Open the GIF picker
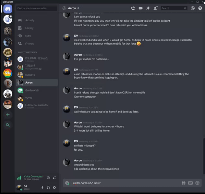205x194 pixels. tap(190, 183)
